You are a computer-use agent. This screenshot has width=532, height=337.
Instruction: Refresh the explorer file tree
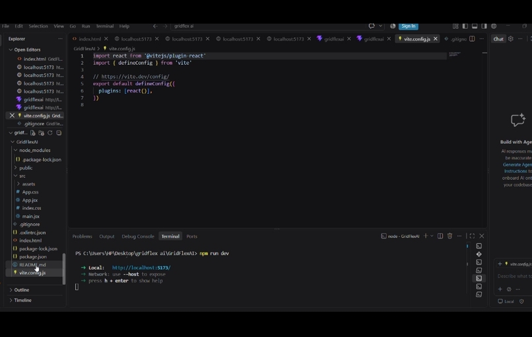point(50,133)
